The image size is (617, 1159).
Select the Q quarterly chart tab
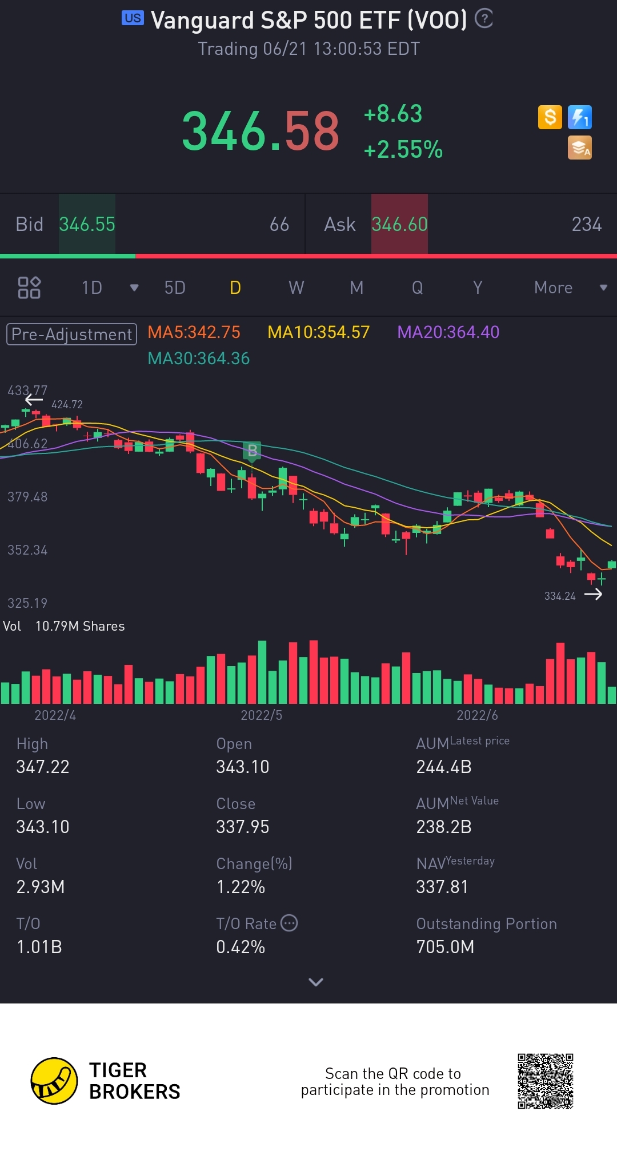[x=418, y=288]
